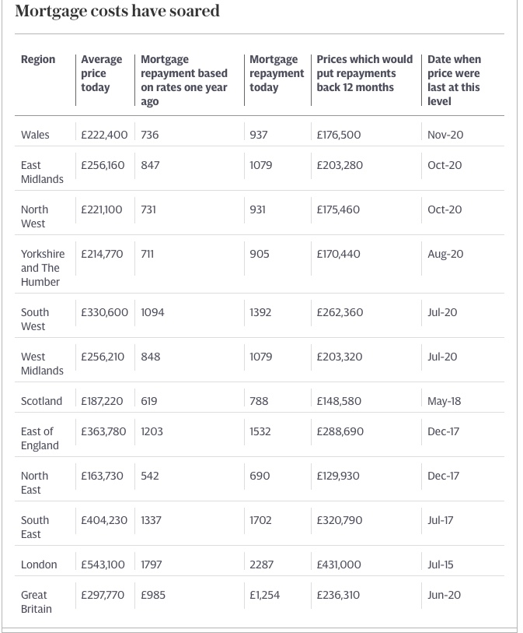
Task: Click the Great Britain row label
Action: pyautogui.click(x=37, y=602)
